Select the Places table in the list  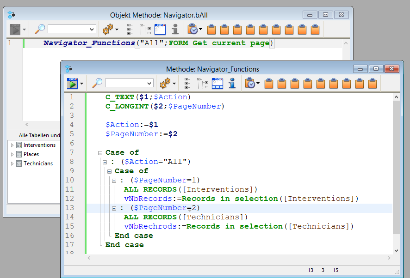[x=31, y=154]
